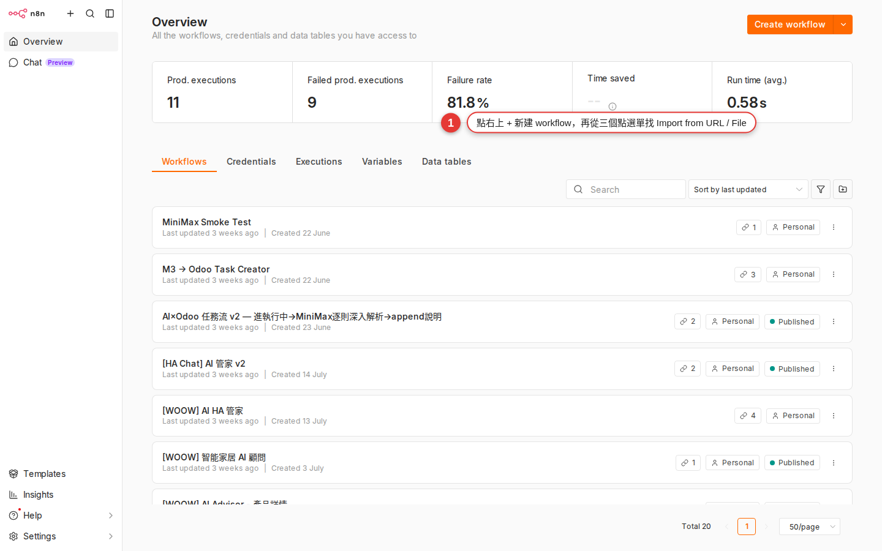Switch to the Executions tab
The image size is (882, 551).
(x=319, y=162)
